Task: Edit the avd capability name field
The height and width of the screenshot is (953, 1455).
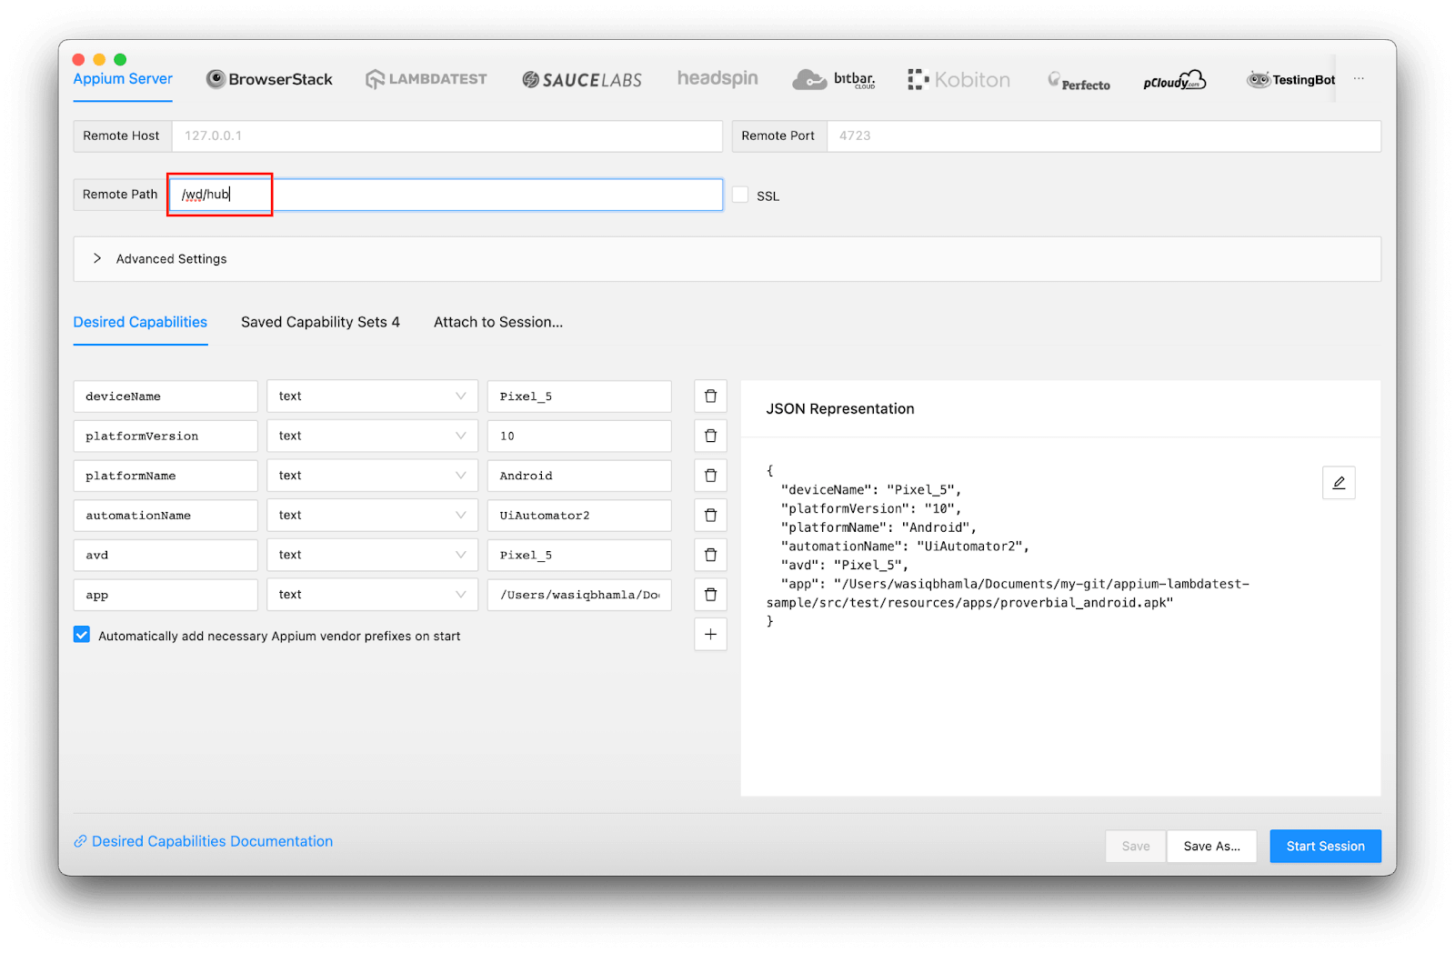Action: [x=166, y=555]
